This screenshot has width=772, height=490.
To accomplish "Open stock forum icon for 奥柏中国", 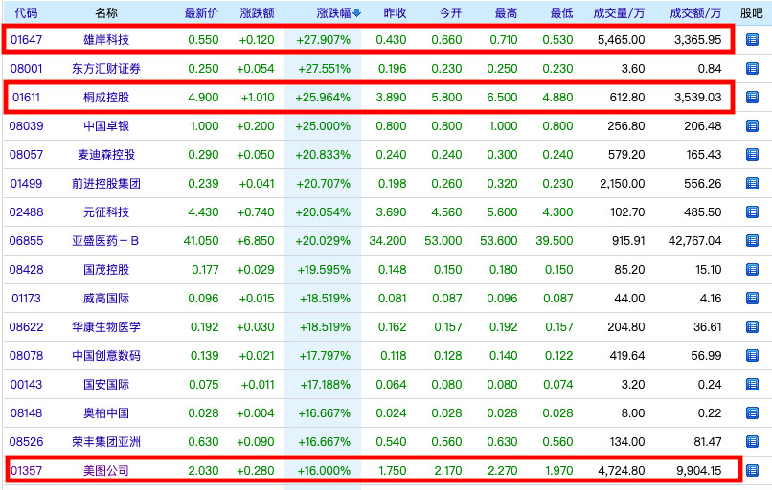I will click(752, 412).
